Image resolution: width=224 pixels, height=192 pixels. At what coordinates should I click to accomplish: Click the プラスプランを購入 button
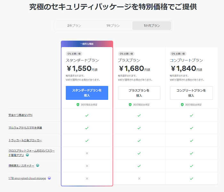pyautogui.click(x=139, y=93)
